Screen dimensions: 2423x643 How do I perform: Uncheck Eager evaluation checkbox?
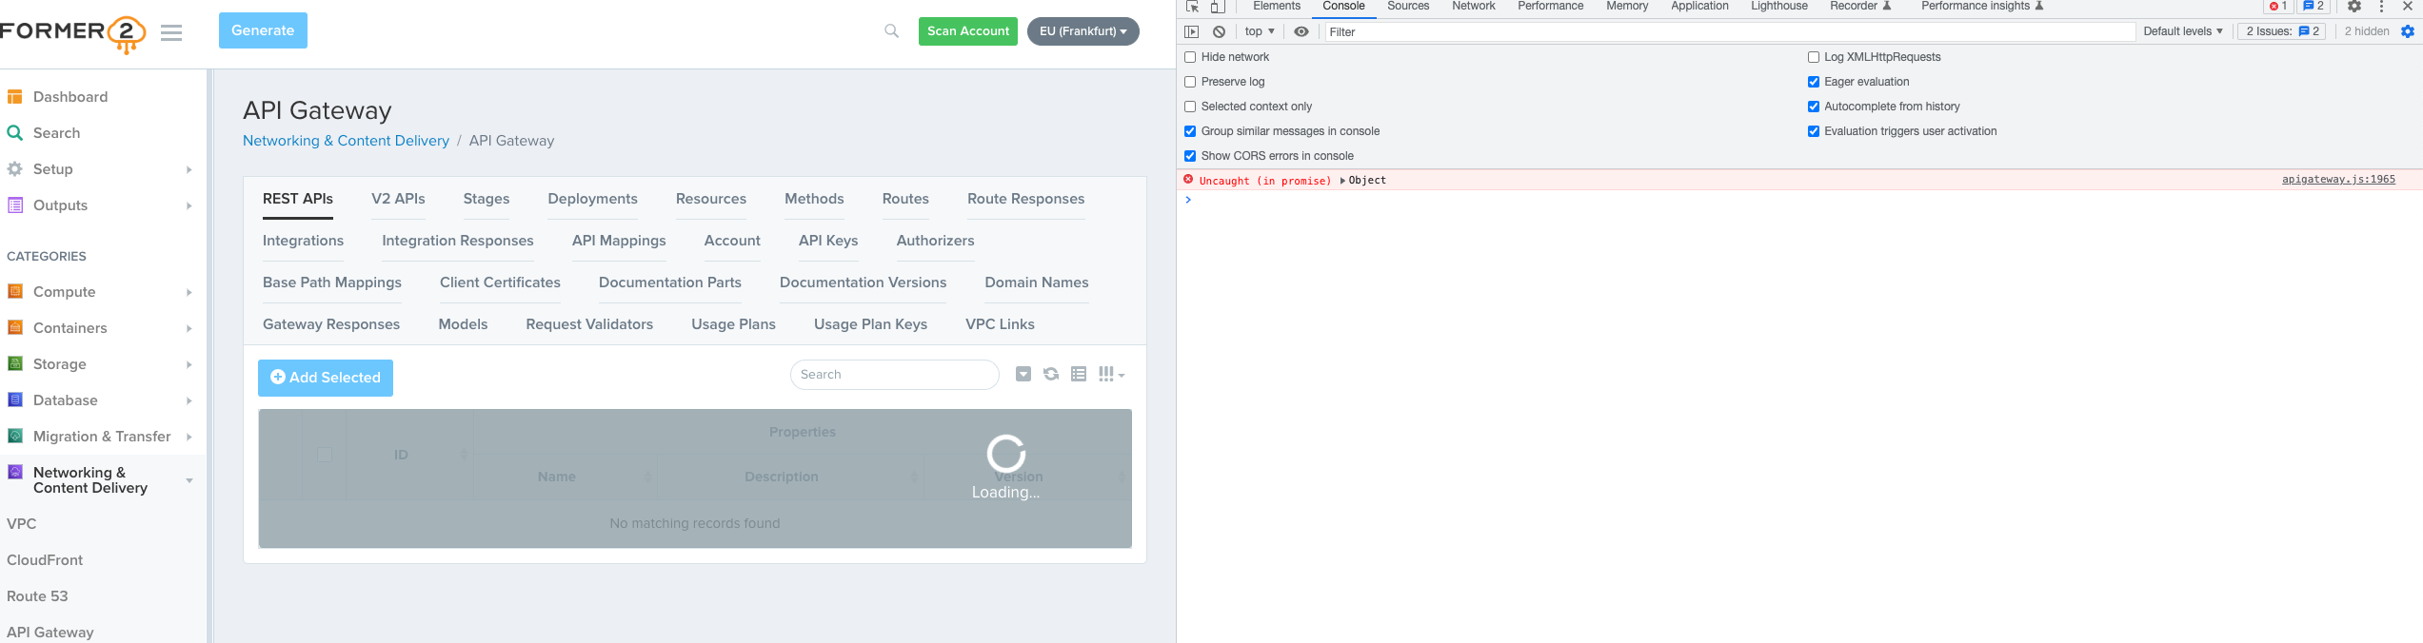point(1814,82)
